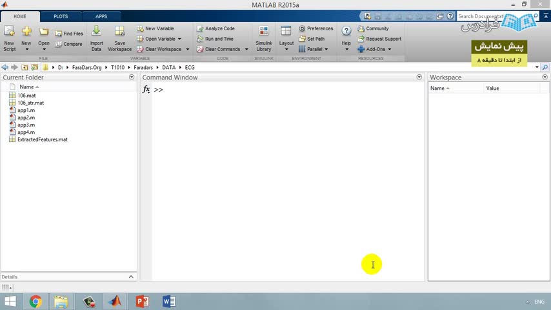Viewport: 551px width, 310px height.
Task: Open MATLAB Preferences
Action: [316, 28]
